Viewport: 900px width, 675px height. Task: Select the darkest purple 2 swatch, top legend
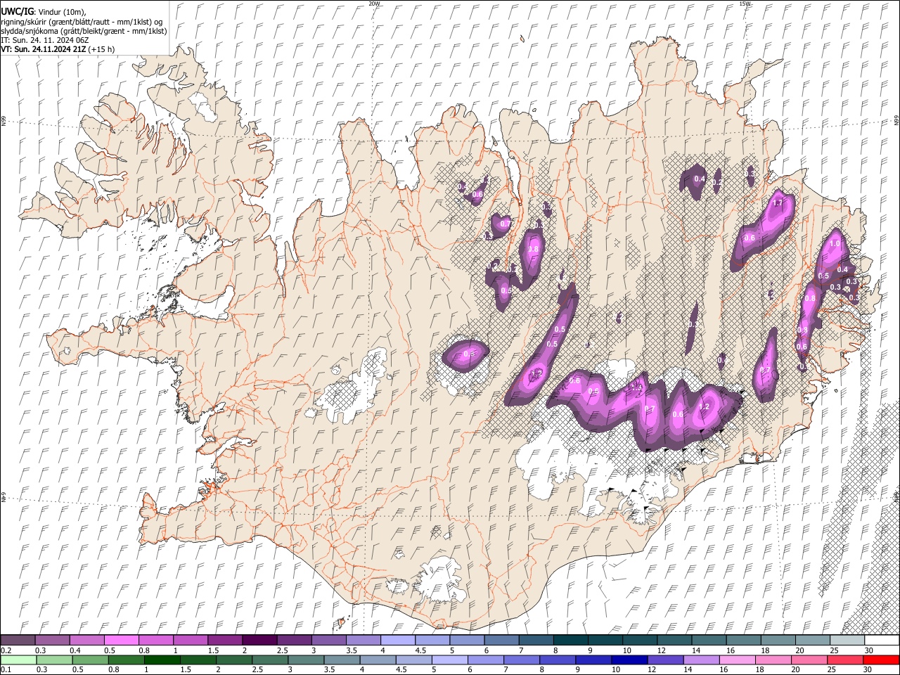(259, 641)
